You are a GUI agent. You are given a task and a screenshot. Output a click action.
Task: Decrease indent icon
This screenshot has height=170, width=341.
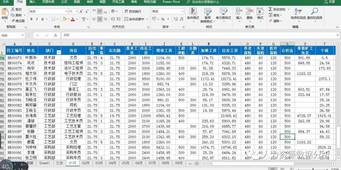tap(113, 19)
